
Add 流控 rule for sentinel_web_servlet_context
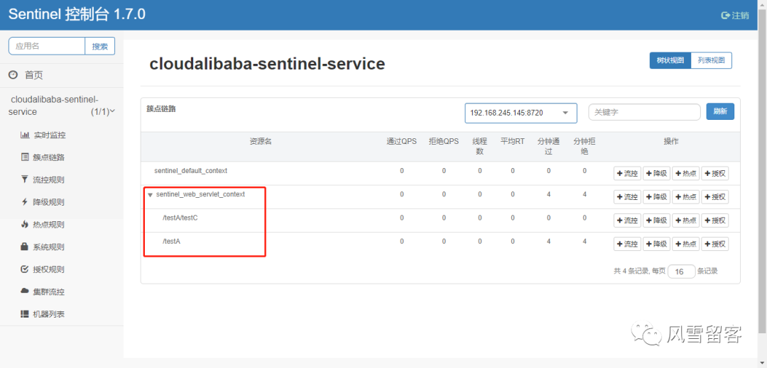click(x=627, y=197)
